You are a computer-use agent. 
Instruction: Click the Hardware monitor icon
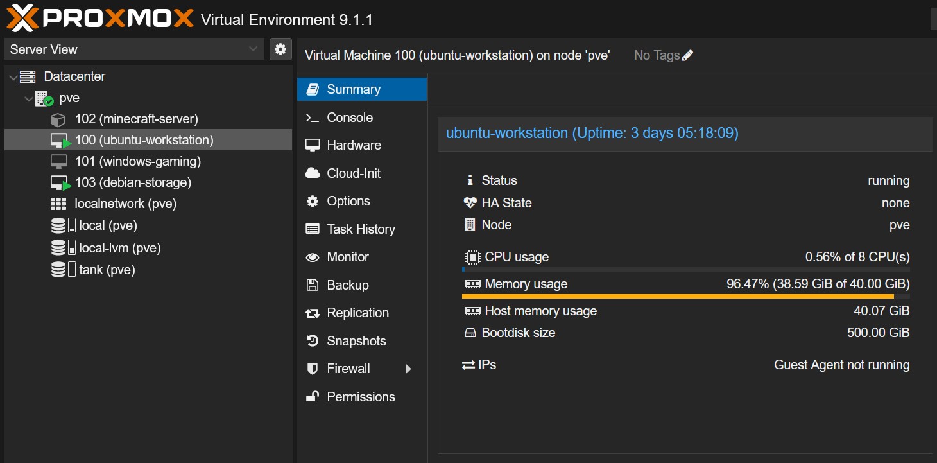point(313,145)
